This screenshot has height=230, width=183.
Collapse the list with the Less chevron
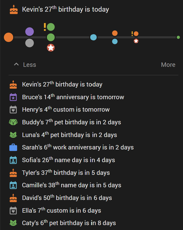tap(16, 64)
